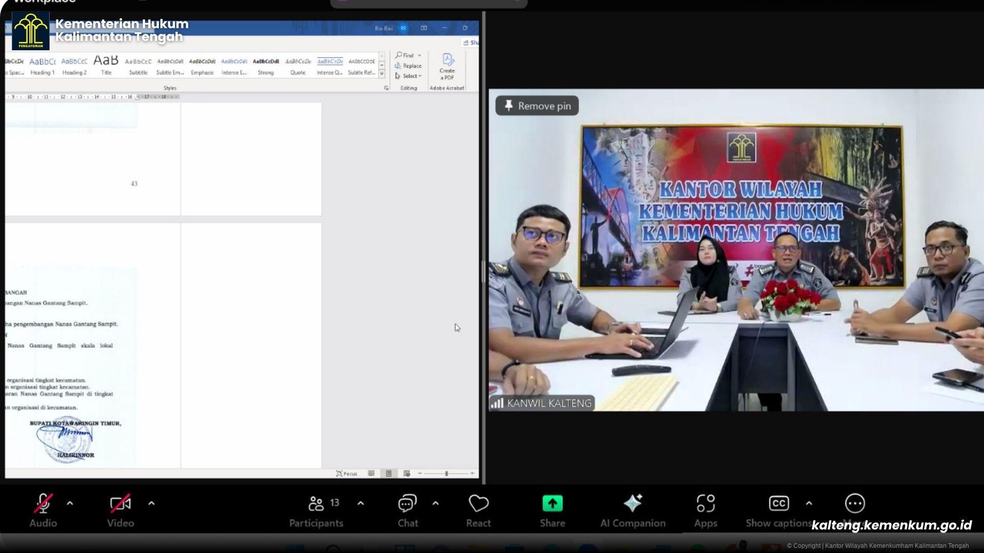Apply the Title style
The height and width of the screenshot is (553, 984).
(106, 66)
